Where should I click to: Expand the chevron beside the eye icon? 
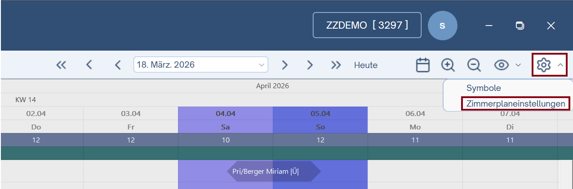coord(518,65)
